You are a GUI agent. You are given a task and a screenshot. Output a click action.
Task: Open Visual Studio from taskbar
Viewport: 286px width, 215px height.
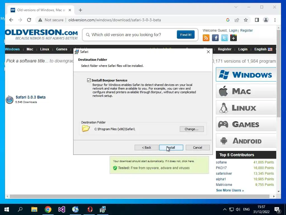pos(62,209)
